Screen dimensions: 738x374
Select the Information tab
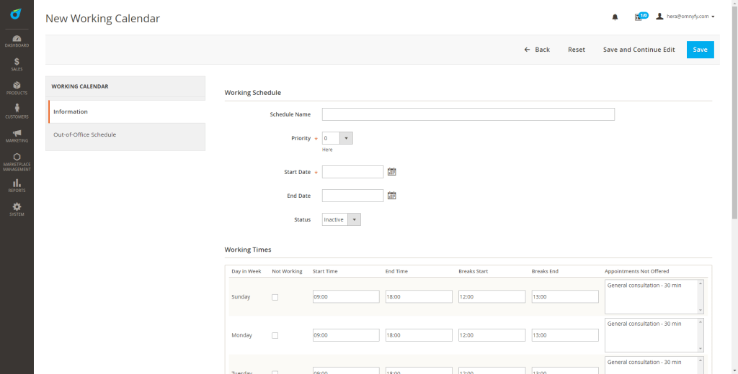pyautogui.click(x=126, y=111)
